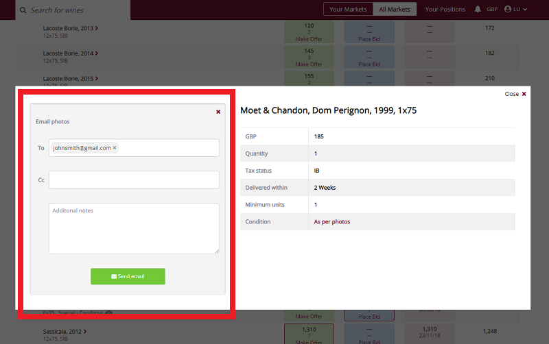This screenshot has height=344, width=549.
Task: Click the 1,248 value in Sassicaia row
Action: coord(489,331)
